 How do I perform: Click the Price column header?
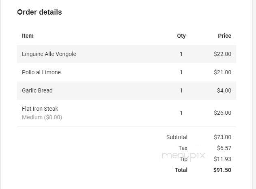coord(224,36)
